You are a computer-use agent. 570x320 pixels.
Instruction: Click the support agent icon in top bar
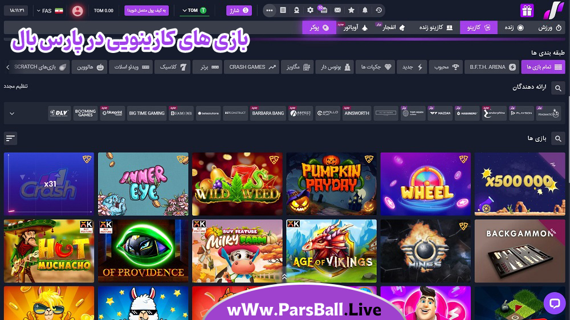(296, 10)
